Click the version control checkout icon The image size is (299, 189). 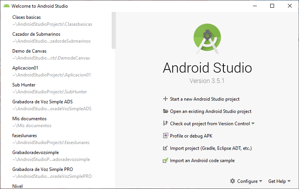point(165,124)
